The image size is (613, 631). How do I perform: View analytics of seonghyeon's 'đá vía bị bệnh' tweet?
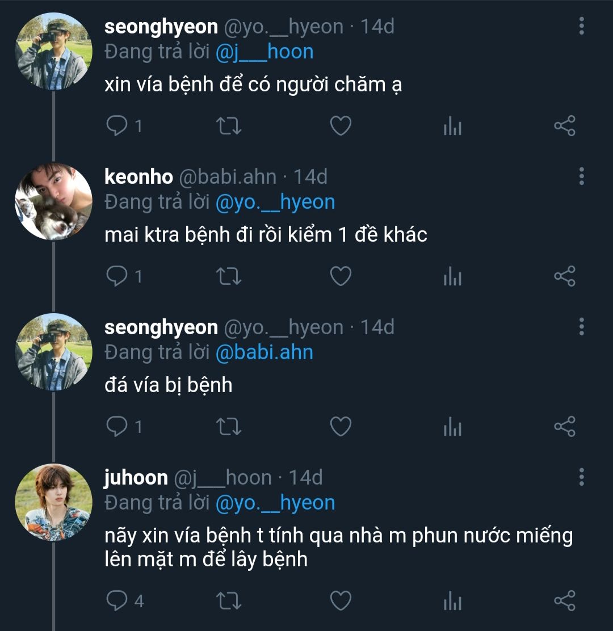tap(452, 427)
